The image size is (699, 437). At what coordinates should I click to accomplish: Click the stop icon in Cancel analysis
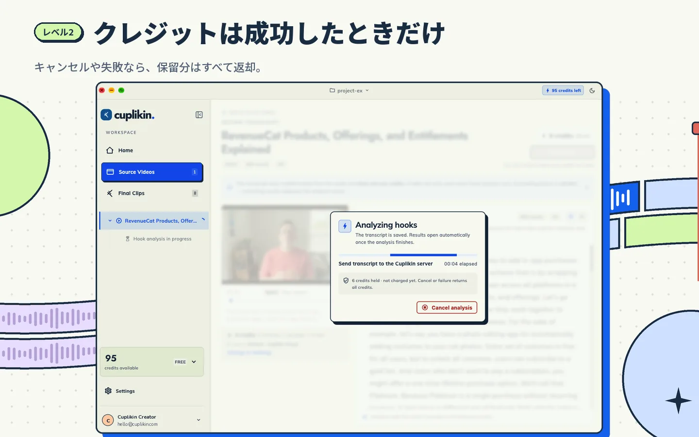(x=425, y=308)
